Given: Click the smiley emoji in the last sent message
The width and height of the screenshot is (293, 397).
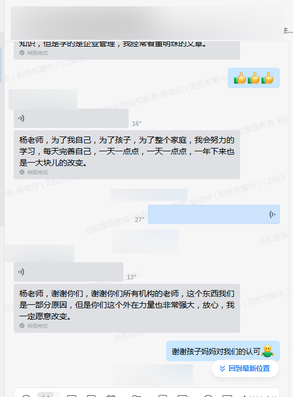Looking at the screenshot, I should (x=267, y=351).
